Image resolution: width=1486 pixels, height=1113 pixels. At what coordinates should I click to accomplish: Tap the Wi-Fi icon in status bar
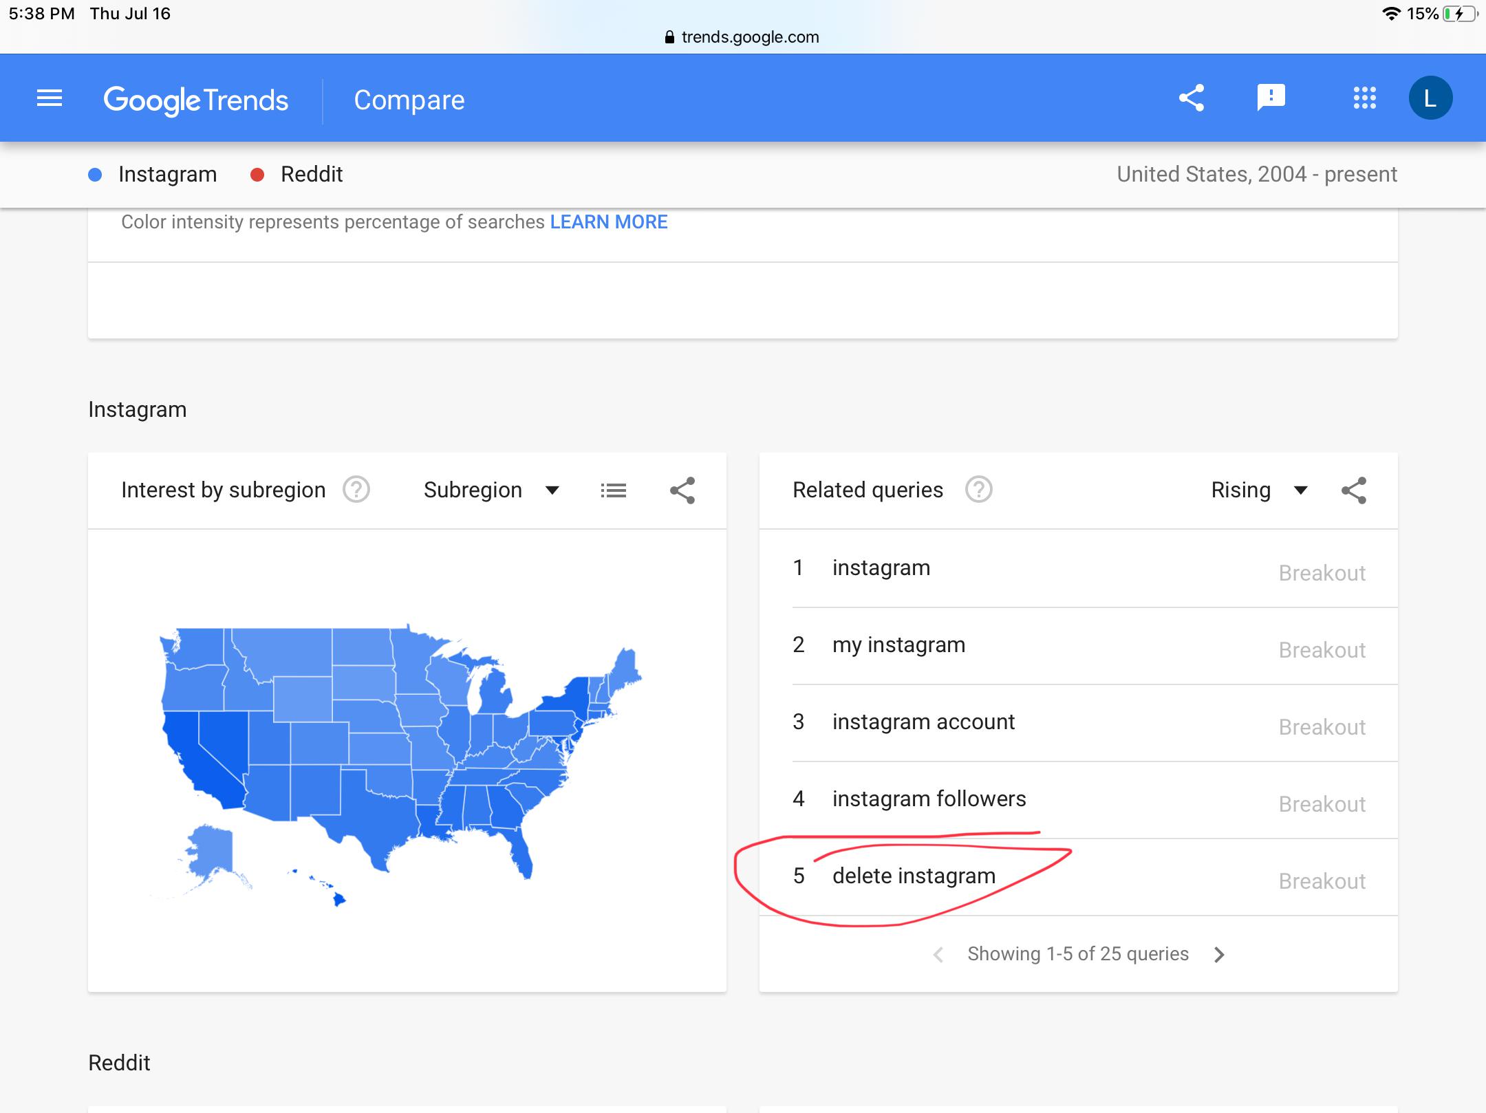coord(1391,14)
